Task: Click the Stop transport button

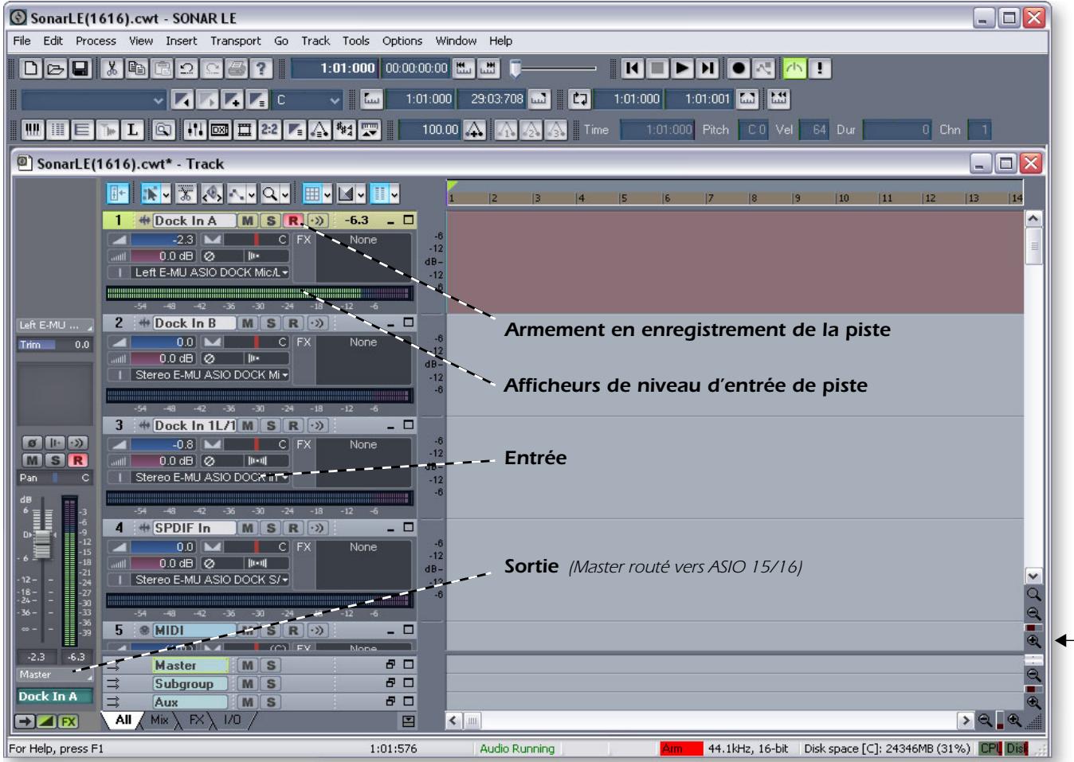Action: tap(657, 68)
